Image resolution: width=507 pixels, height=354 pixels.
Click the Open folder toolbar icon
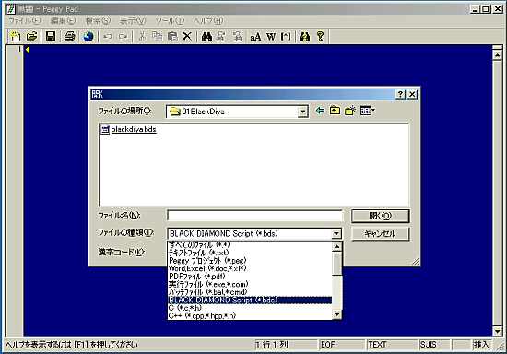click(31, 36)
